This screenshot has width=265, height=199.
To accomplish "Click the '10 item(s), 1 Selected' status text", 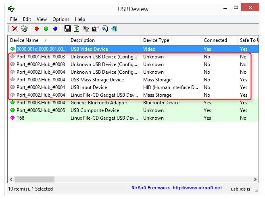I will coord(30,189).
